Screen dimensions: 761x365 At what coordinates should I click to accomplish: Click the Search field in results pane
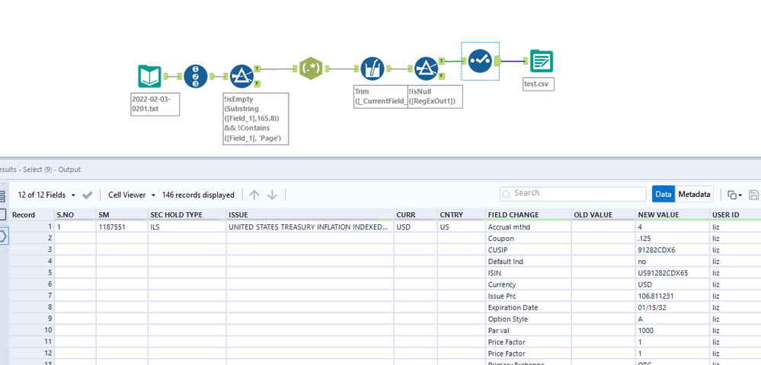click(x=573, y=194)
